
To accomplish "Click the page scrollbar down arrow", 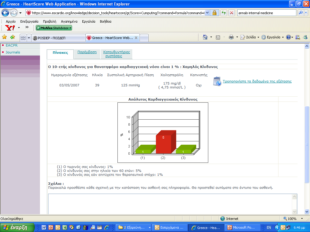I will (307, 212).
